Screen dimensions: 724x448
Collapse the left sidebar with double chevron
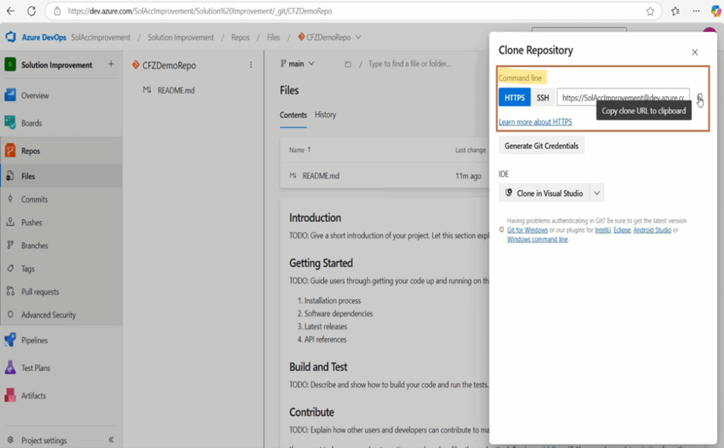click(x=111, y=440)
